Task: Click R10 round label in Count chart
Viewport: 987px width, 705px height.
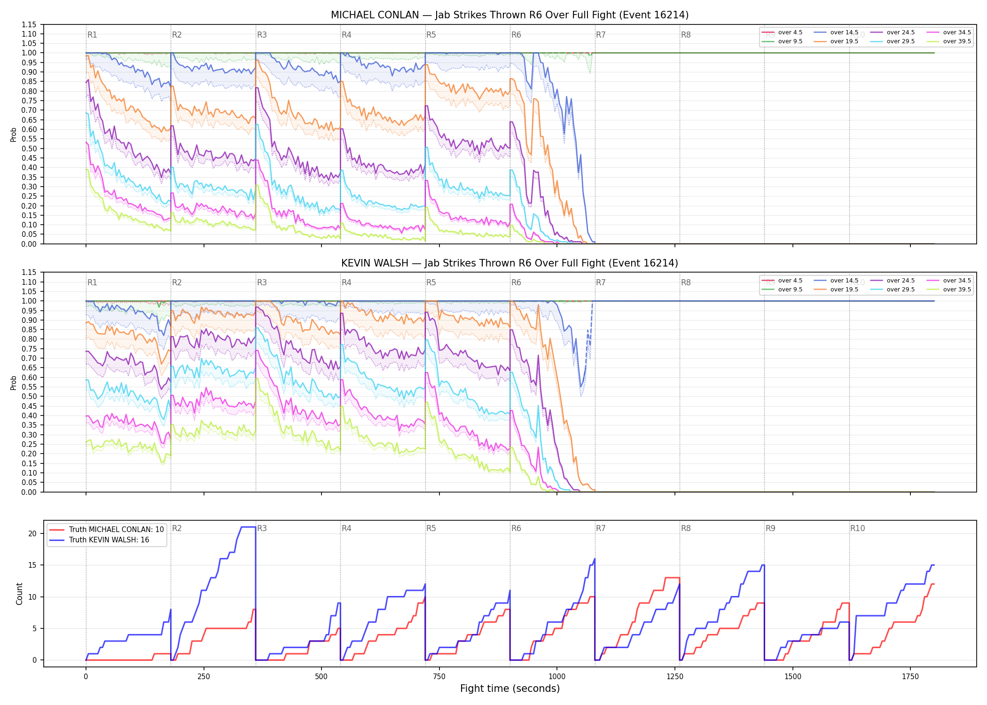Action: (857, 528)
